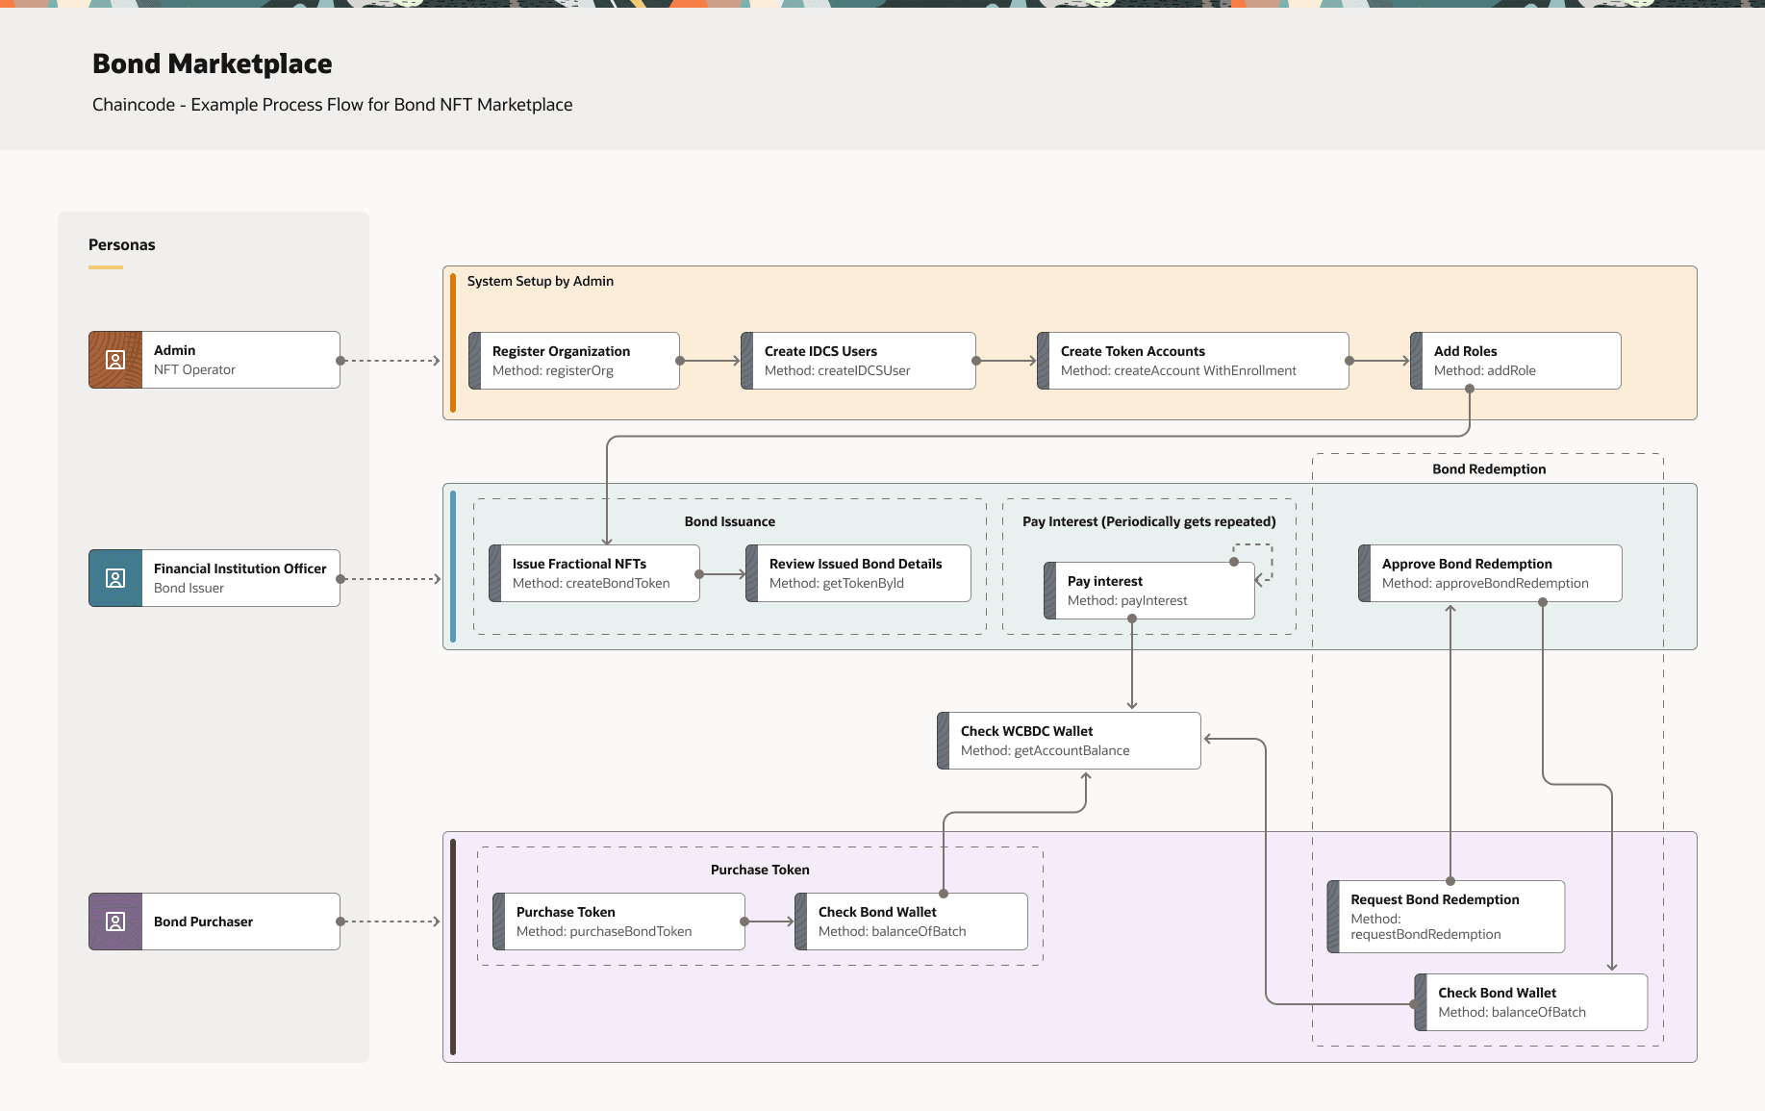Click the NFT Operator role text
This screenshot has width=1765, height=1111.
pos(194,369)
